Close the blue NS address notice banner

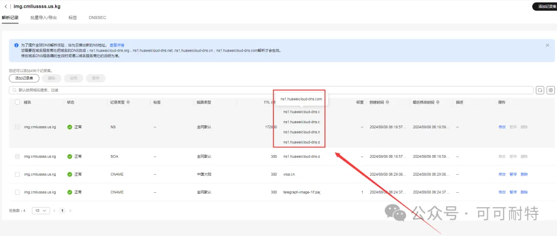[x=547, y=45]
